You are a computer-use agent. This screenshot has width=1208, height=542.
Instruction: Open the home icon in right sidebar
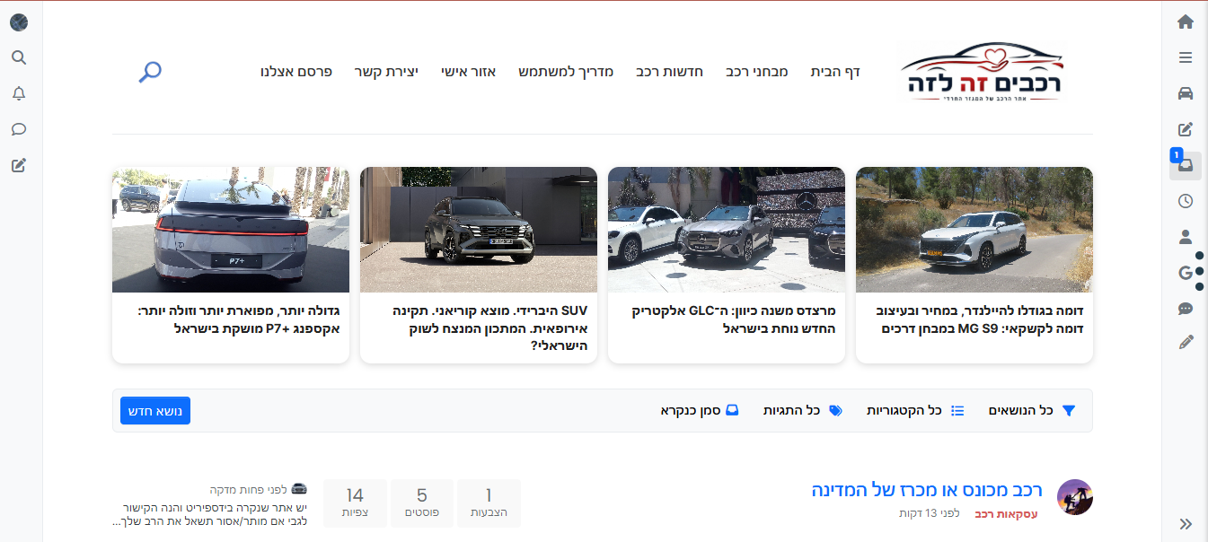pos(1186,22)
